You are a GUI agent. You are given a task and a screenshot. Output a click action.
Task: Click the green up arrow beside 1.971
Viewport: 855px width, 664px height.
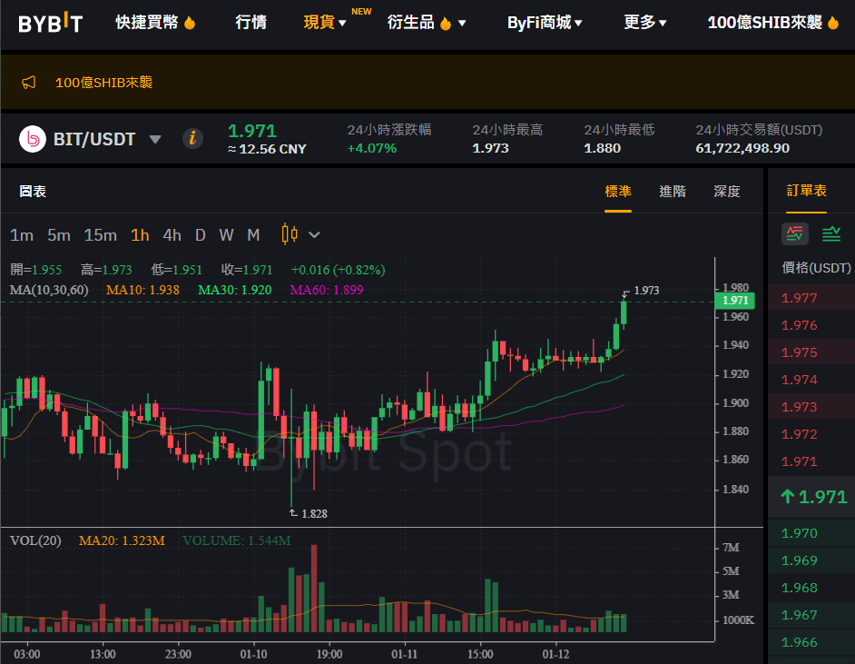[787, 496]
